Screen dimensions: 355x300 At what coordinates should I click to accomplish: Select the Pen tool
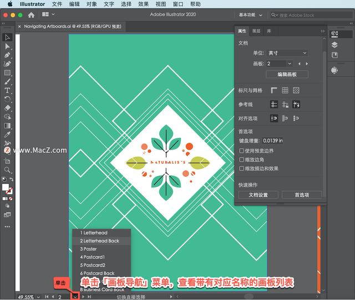point(7,55)
